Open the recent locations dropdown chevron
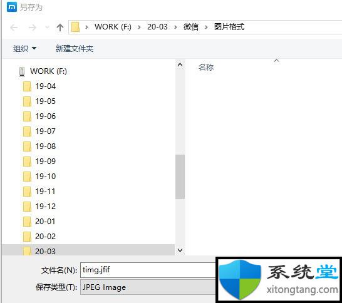 (47, 28)
